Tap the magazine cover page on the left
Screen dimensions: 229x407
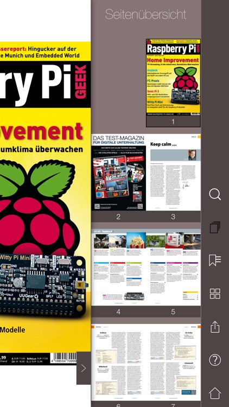(x=45, y=203)
